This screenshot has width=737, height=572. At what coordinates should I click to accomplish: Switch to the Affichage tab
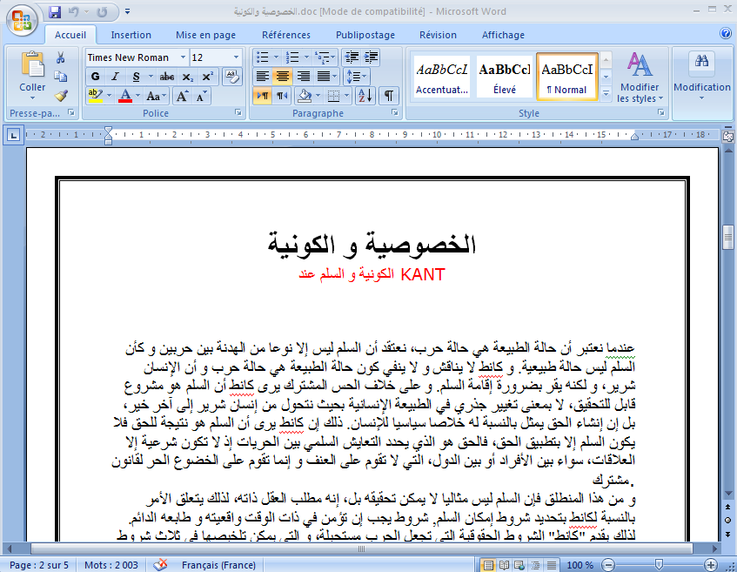[x=503, y=35]
